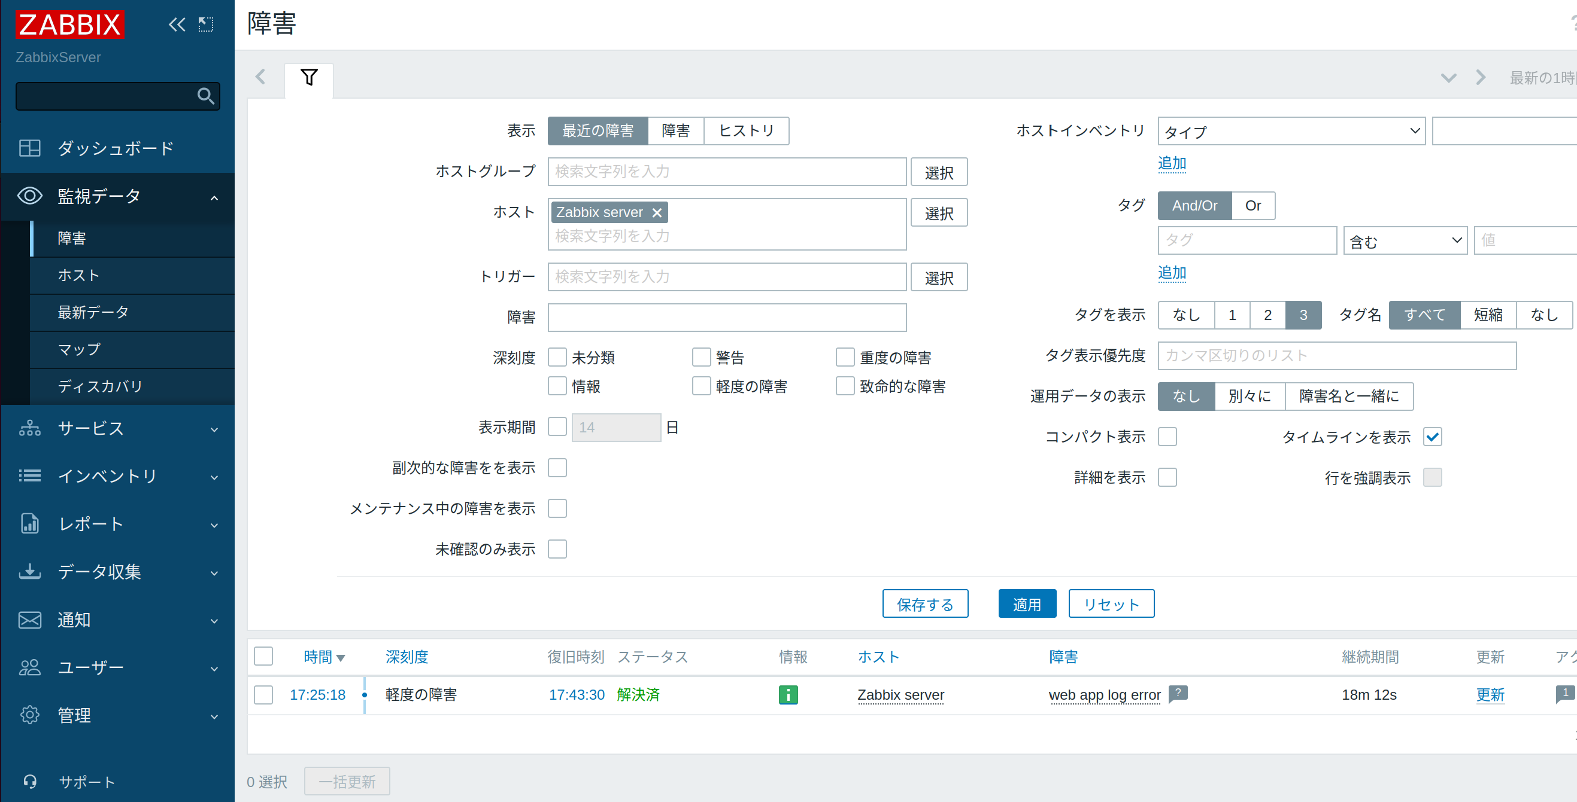Image resolution: width=1577 pixels, height=802 pixels.
Task: Switch to the ヒストリ view tab
Action: pyautogui.click(x=745, y=130)
